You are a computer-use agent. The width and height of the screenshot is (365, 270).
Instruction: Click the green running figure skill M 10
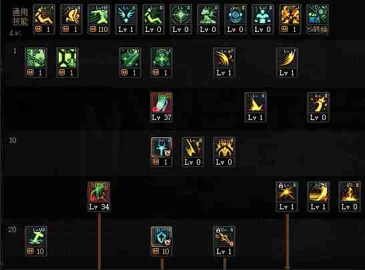pos(36,241)
